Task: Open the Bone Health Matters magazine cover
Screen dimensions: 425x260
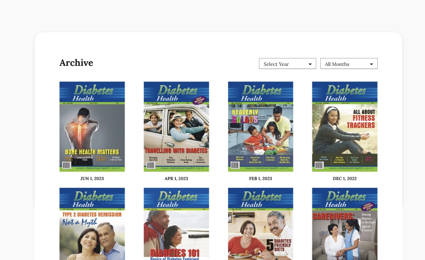Action: click(92, 127)
